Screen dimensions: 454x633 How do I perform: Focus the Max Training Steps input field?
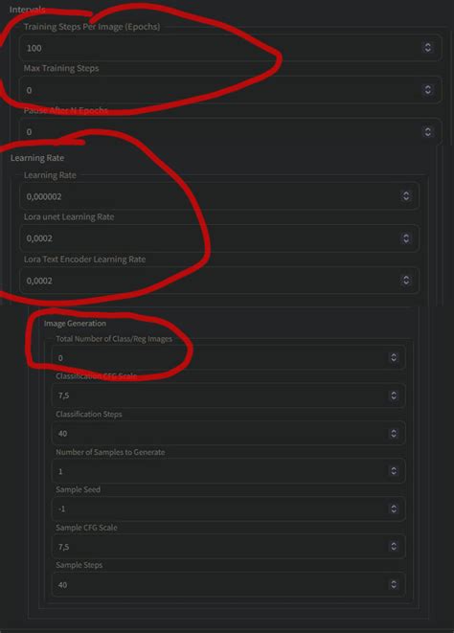pos(230,90)
